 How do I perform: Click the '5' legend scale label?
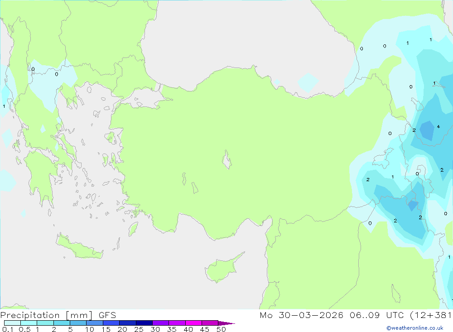[x=70, y=329]
